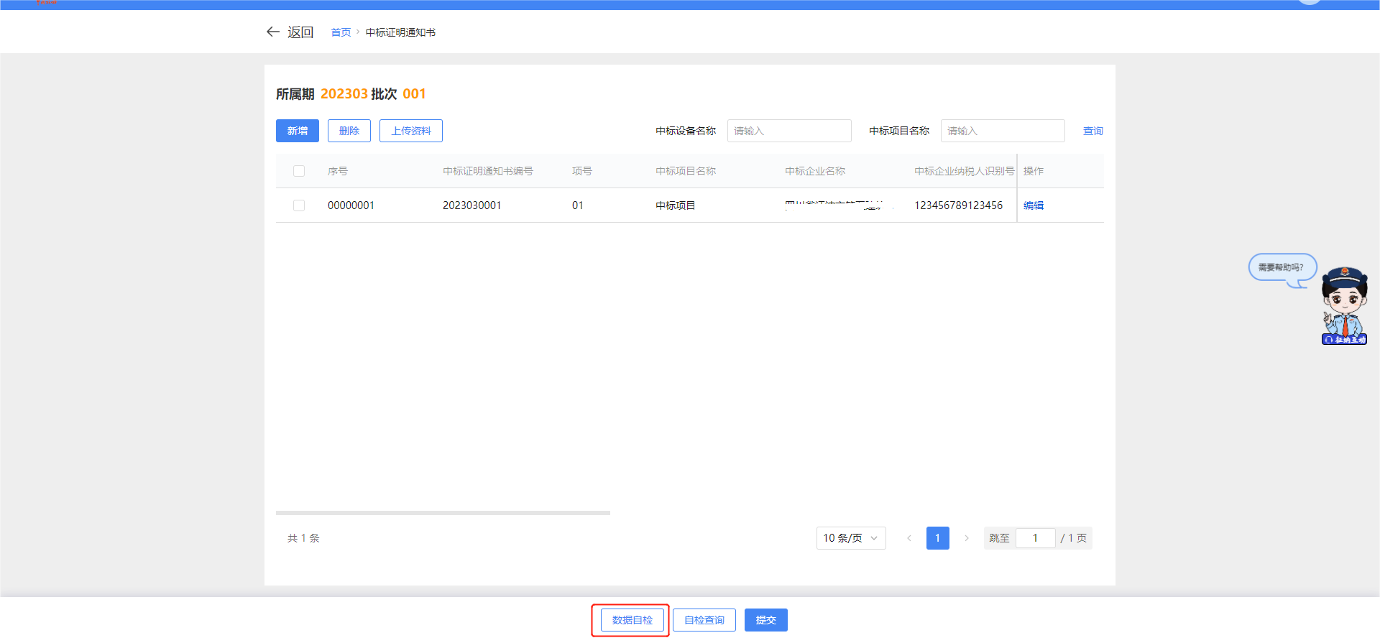Select page 1 in pagination
This screenshot has height=643, width=1380.
click(938, 538)
